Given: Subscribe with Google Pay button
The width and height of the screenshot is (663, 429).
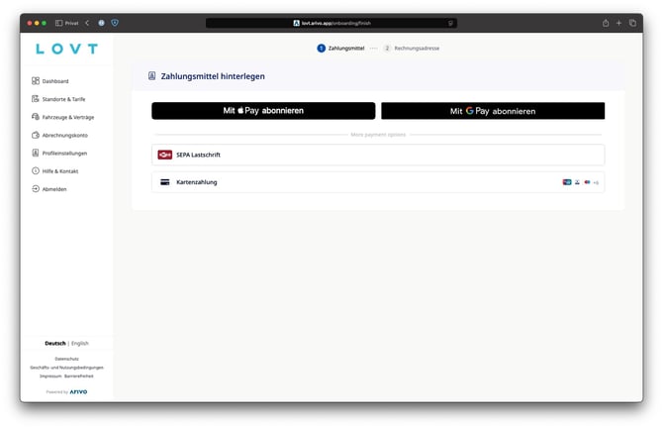Looking at the screenshot, I should [492, 111].
